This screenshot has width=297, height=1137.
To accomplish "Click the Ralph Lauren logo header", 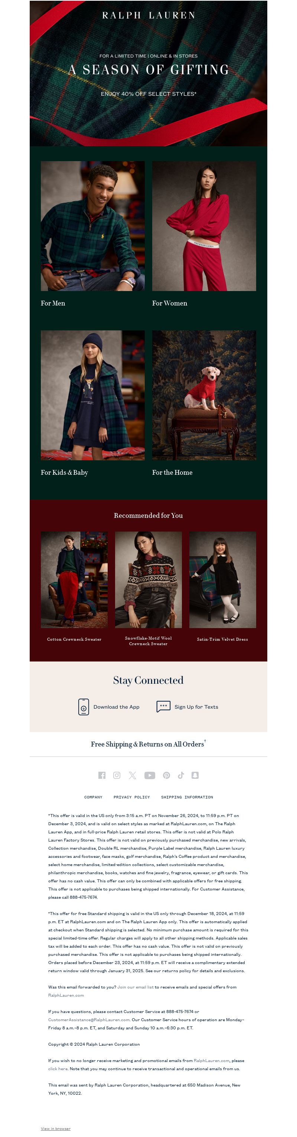I will pyautogui.click(x=148, y=16).
